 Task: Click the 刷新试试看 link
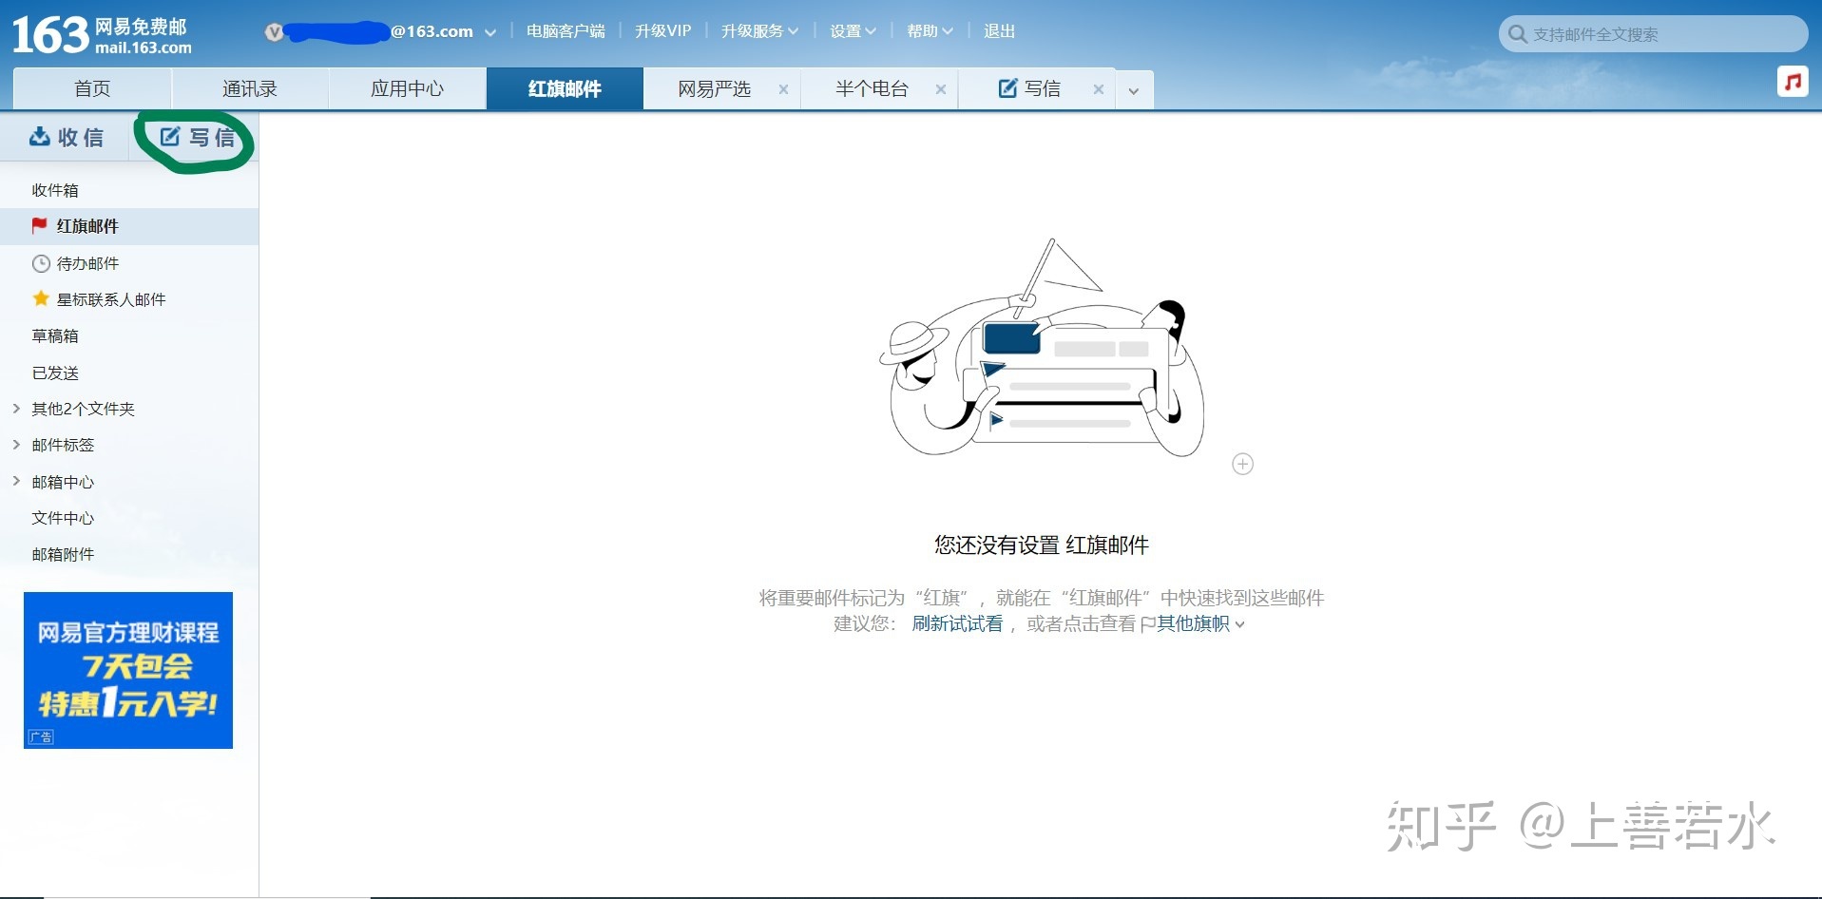point(958,623)
